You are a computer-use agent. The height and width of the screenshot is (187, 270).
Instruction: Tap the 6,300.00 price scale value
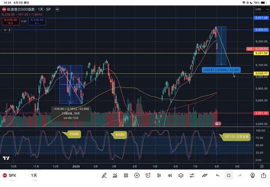(261, 41)
